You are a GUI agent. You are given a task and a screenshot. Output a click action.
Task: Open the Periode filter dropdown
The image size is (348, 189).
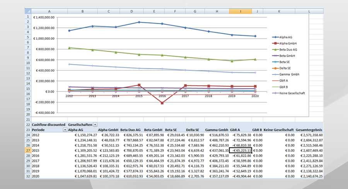(x=65, y=130)
